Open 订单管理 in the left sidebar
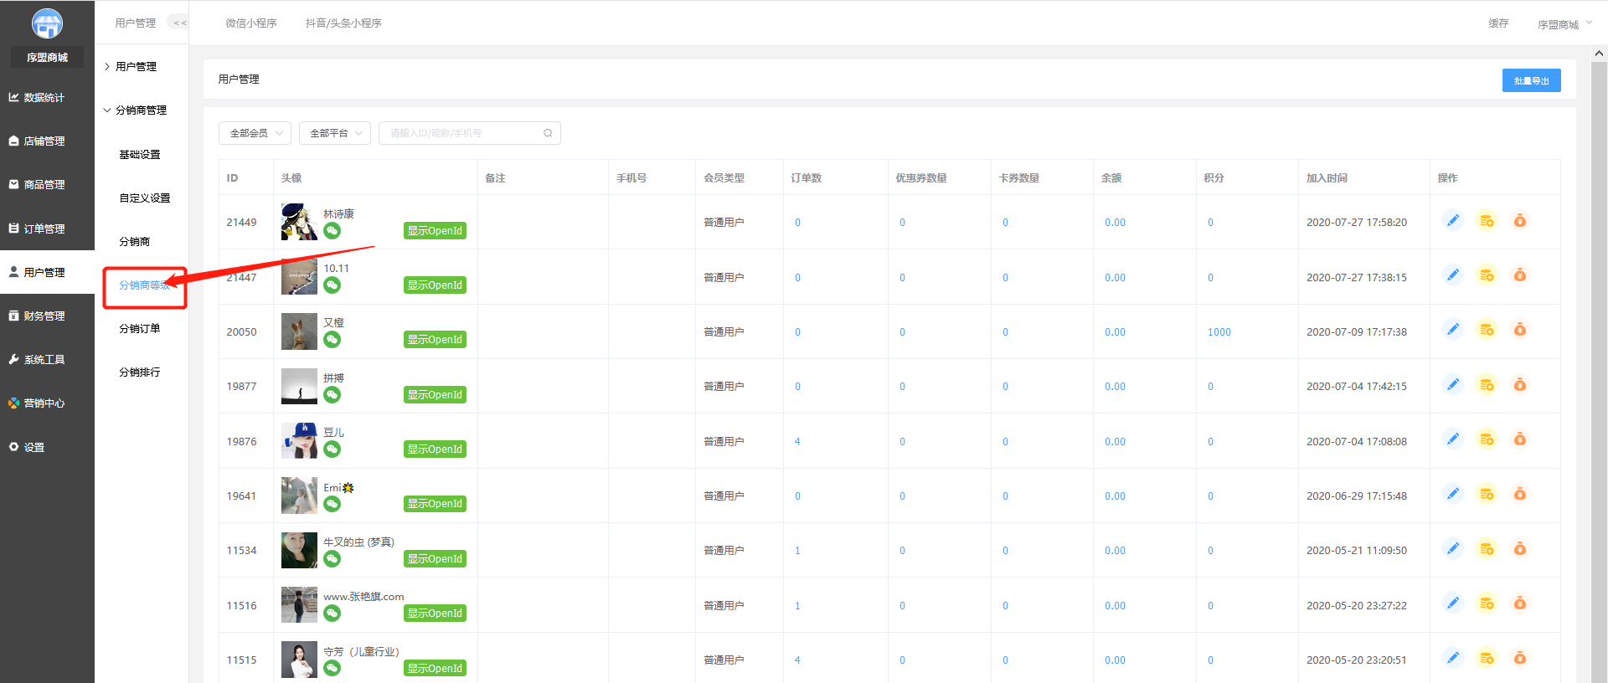 [x=47, y=229]
